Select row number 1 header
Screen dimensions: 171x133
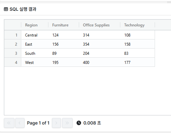point(13,35)
